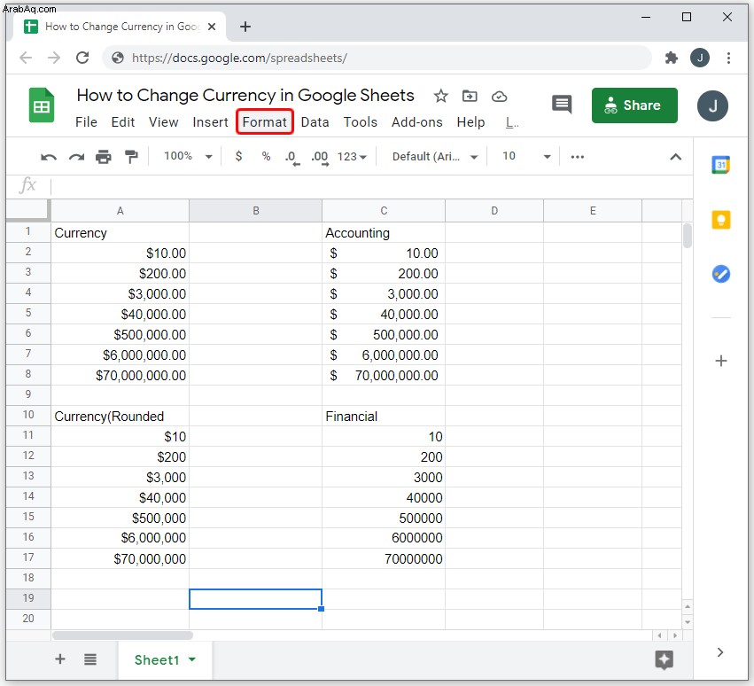Open the toolbar's three-dot More menu
Image resolution: width=754 pixels, height=686 pixels.
[577, 157]
